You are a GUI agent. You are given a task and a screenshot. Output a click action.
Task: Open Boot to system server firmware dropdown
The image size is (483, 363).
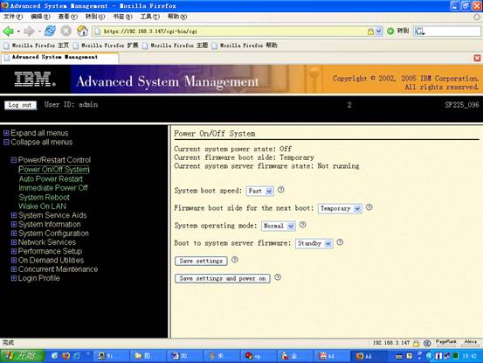[314, 244]
